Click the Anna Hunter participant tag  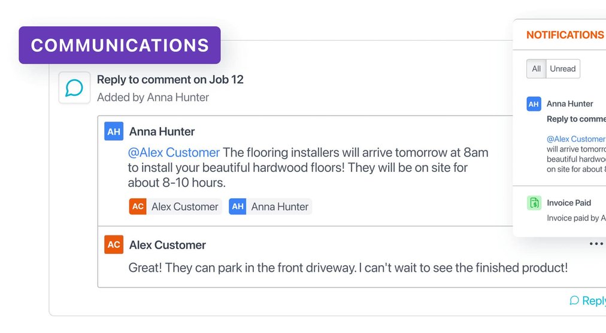coord(271,207)
